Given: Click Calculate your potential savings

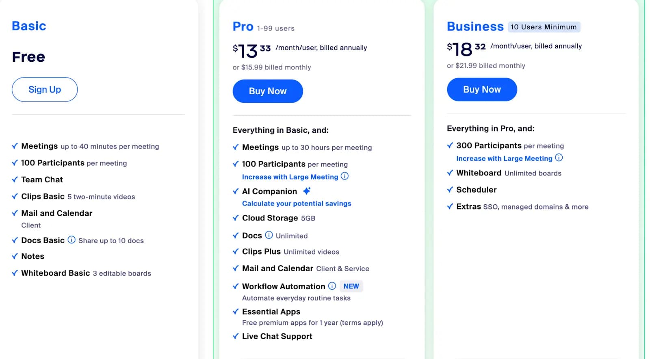Looking at the screenshot, I should 296,203.
